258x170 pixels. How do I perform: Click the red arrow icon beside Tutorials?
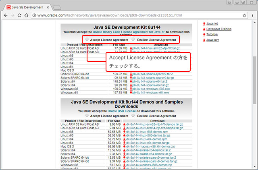click(204, 35)
